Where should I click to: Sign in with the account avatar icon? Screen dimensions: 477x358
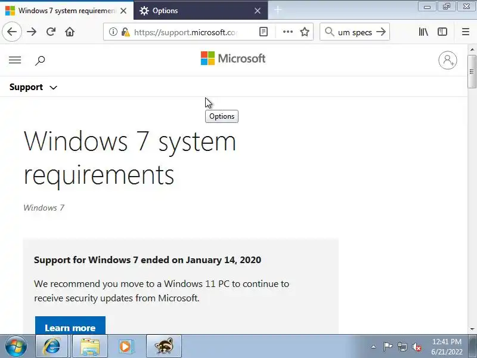(x=448, y=60)
